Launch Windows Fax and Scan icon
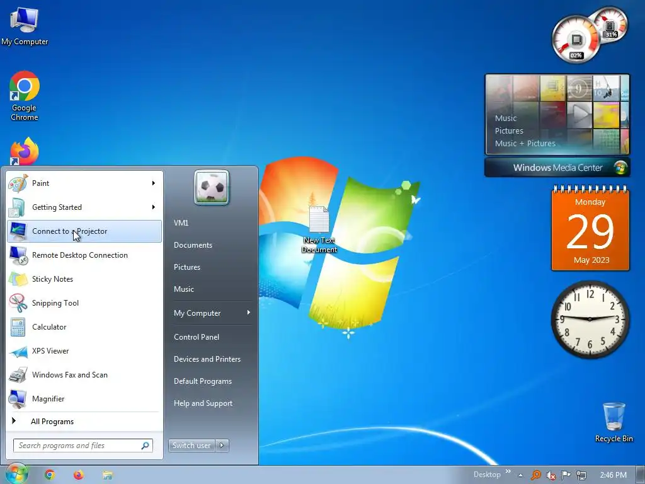The width and height of the screenshot is (645, 484). (18, 375)
